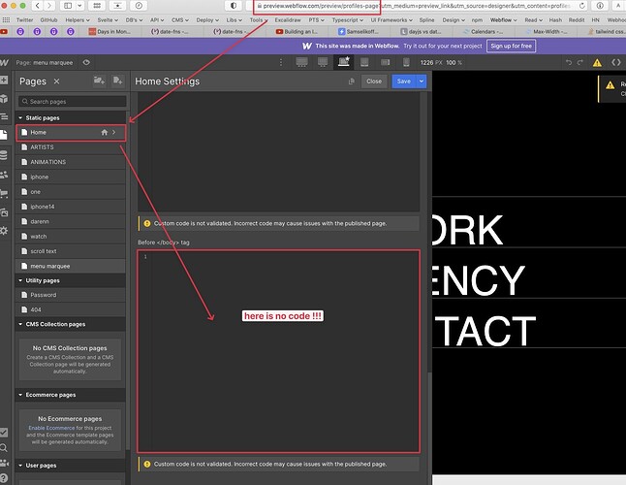Viewport: 626px width, 485px height.
Task: Reload the page in Safari address bar
Action: click(582, 6)
